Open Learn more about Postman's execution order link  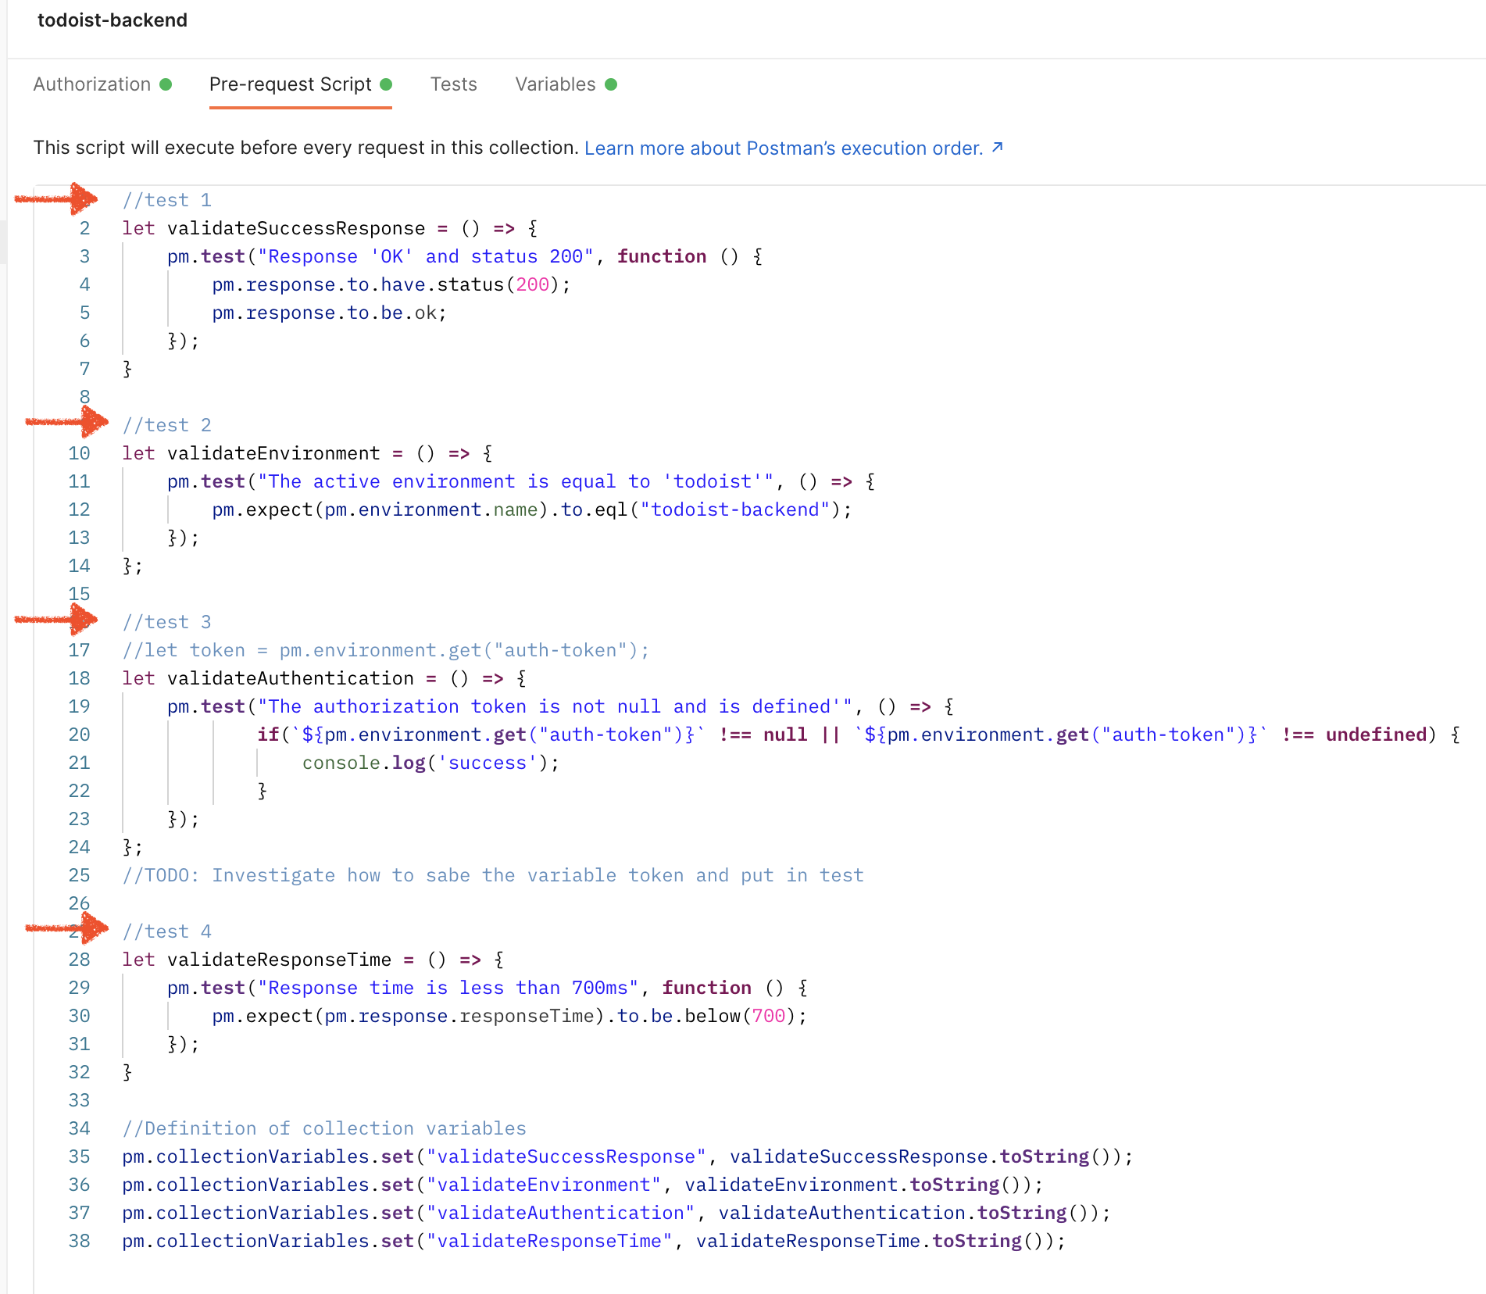(x=781, y=148)
